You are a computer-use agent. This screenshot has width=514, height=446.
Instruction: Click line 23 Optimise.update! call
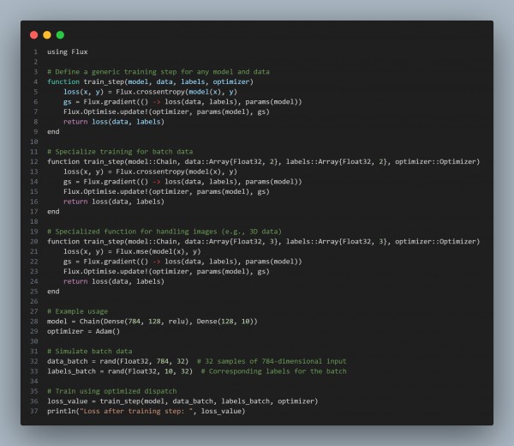166,271
